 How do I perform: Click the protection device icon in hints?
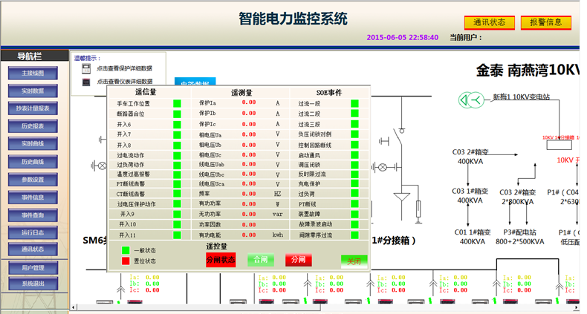pyautogui.click(x=86, y=69)
